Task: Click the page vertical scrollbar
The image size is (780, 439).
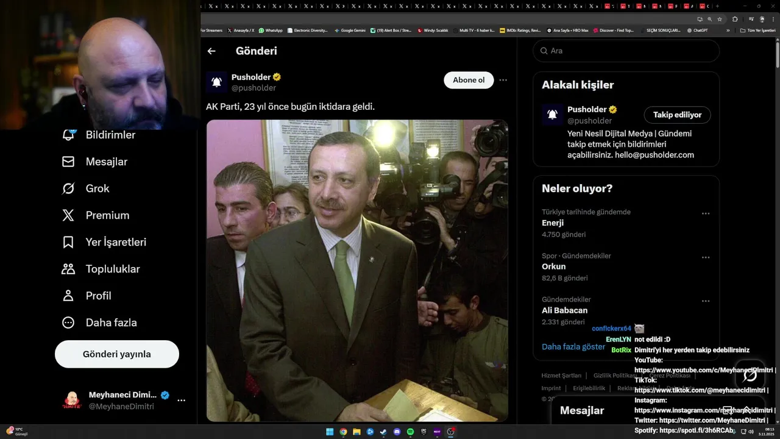Action: coord(777,55)
